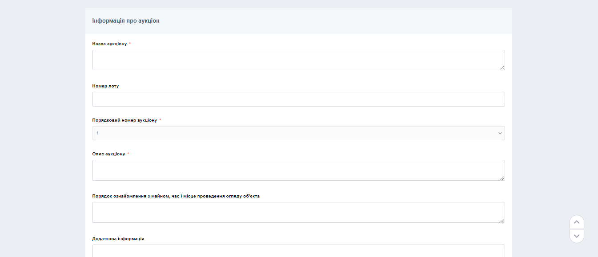Click the scroll-down arrow button
The height and width of the screenshot is (257, 598).
[x=577, y=236]
